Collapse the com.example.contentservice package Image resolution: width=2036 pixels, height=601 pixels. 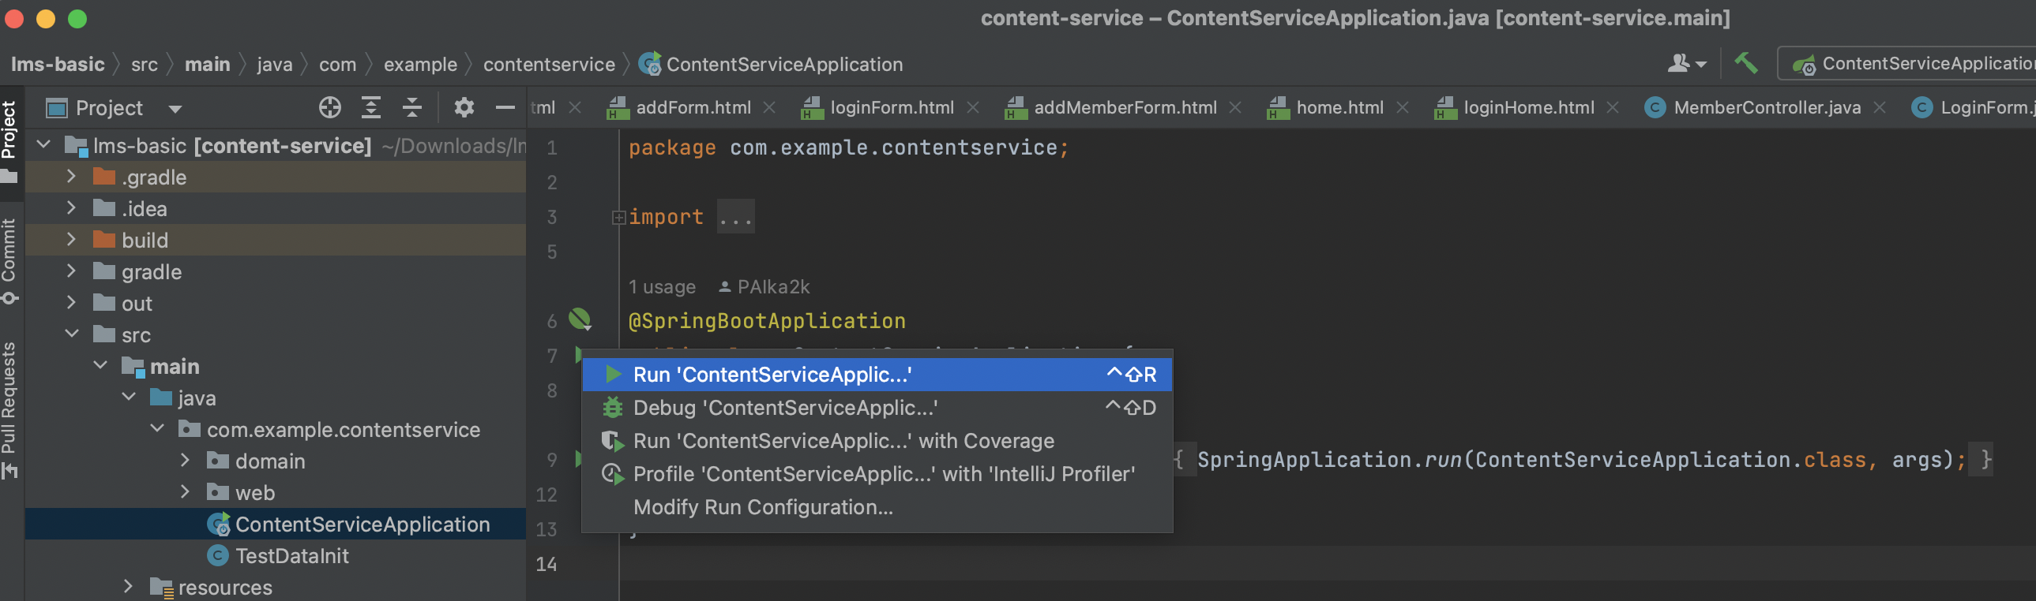[157, 429]
